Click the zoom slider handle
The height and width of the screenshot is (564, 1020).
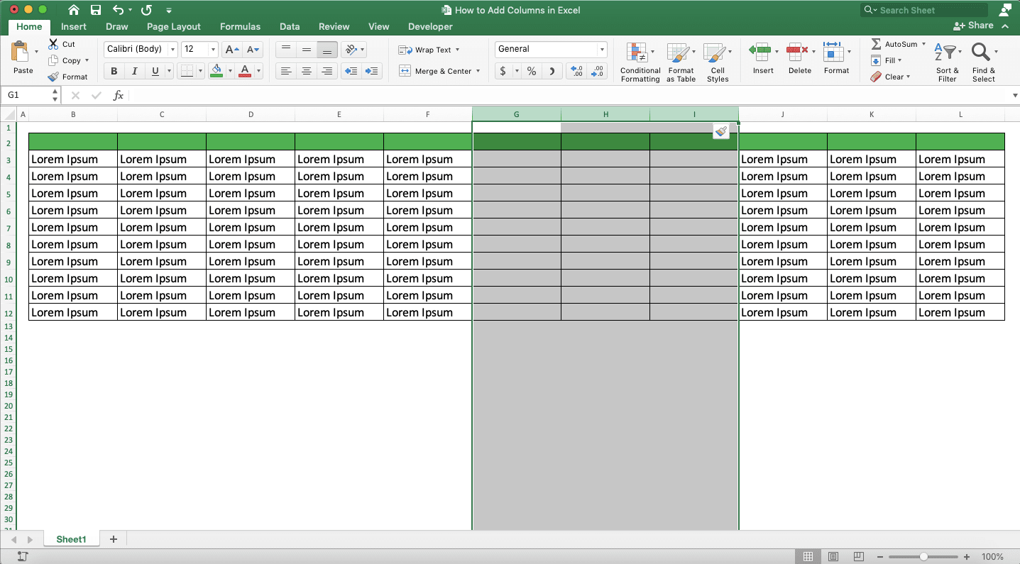(x=923, y=557)
